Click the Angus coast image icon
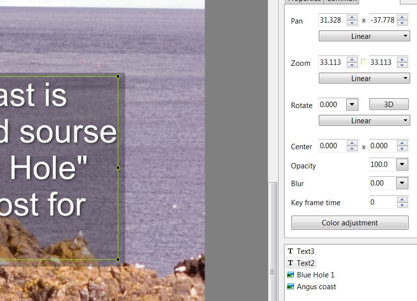Image resolution: width=417 pixels, height=301 pixels. pyautogui.click(x=290, y=287)
